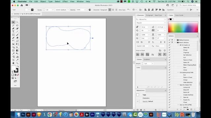Click the Home icon in title bar

coord(22,5)
